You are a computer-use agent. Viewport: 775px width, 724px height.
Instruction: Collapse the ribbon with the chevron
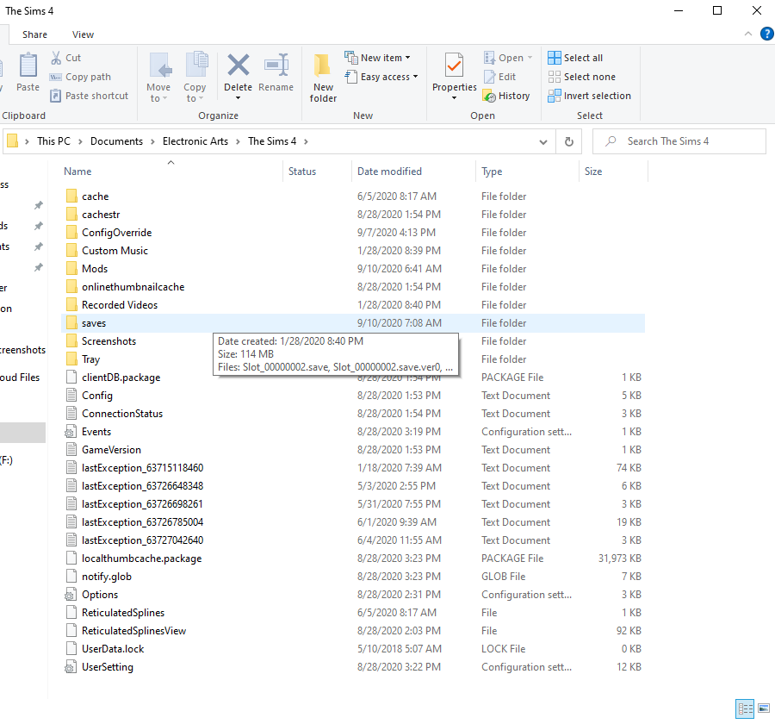[747, 34]
